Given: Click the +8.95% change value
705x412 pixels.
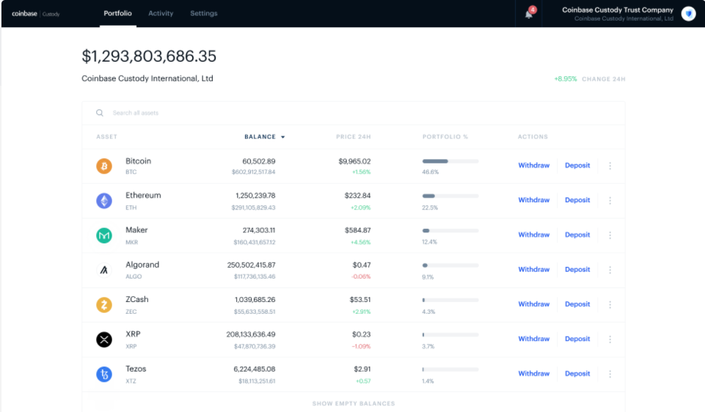Looking at the screenshot, I should (x=565, y=78).
